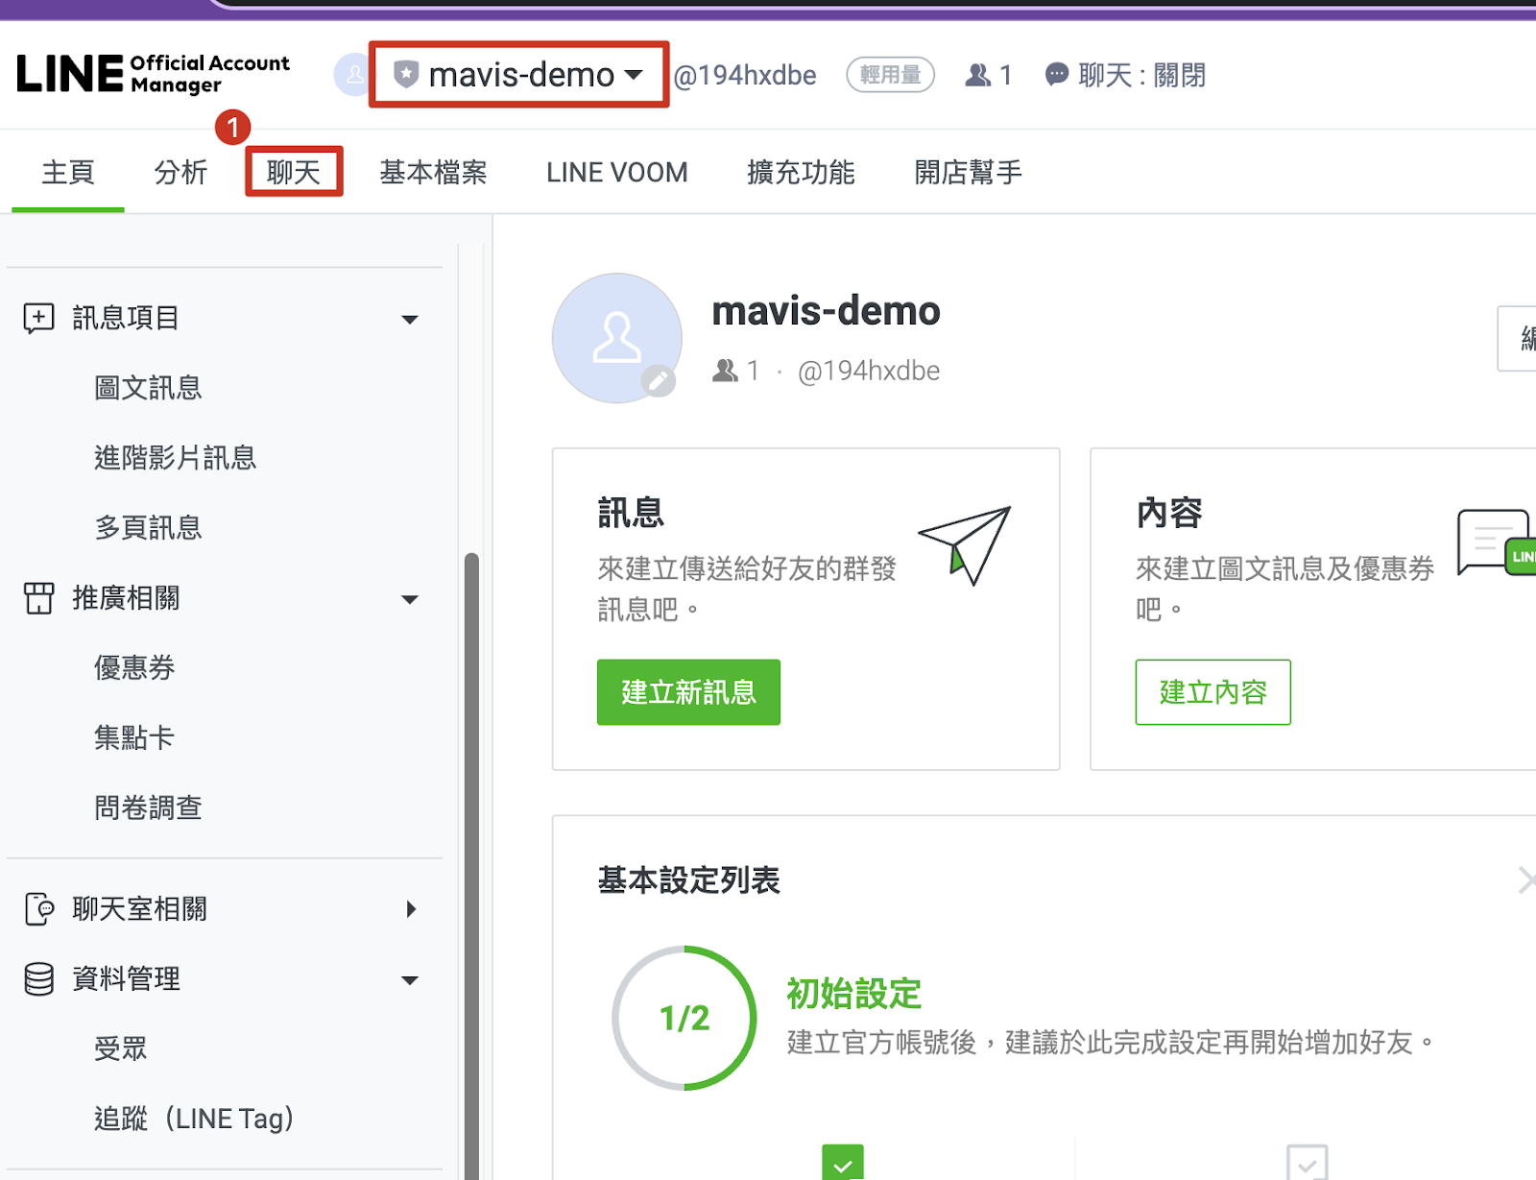Open the LINE VOOM tab
The width and height of the screenshot is (1536, 1180).
pyautogui.click(x=617, y=173)
